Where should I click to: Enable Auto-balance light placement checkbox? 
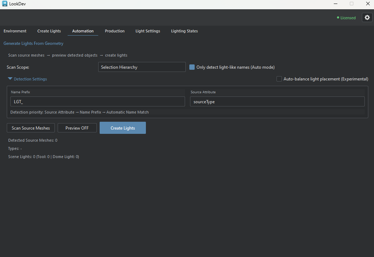pyautogui.click(x=279, y=79)
